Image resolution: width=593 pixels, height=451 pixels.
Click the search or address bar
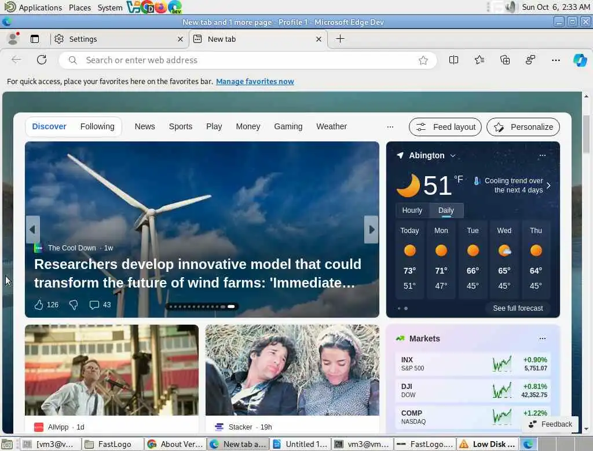pos(247,60)
